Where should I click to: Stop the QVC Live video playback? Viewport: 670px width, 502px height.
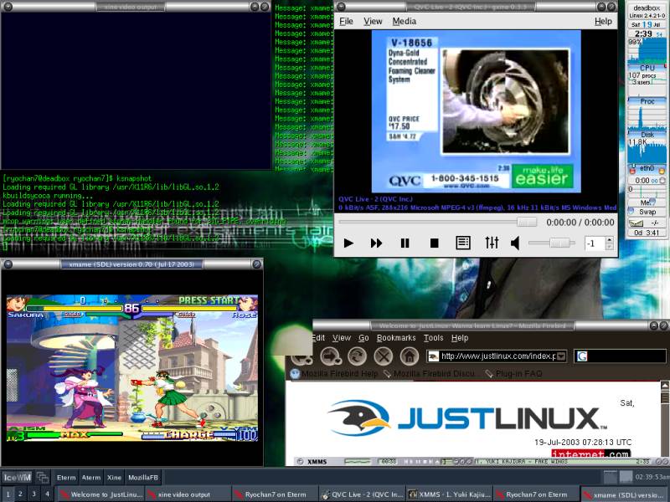coord(434,243)
